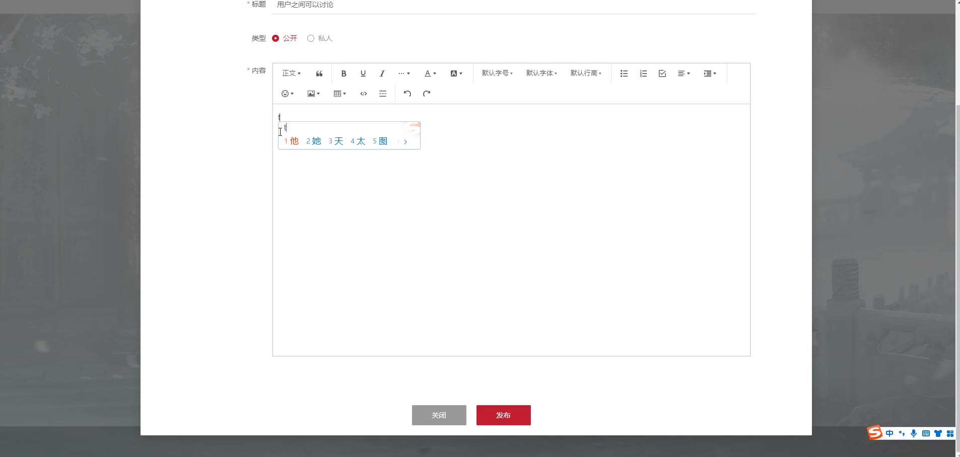Go to next IME candidate page
The width and height of the screenshot is (960, 457).
[405, 142]
